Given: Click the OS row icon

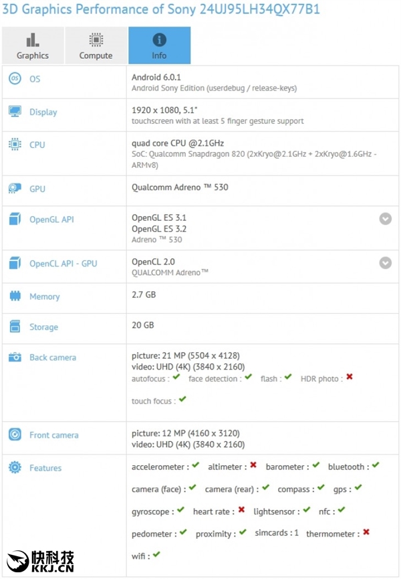Looking at the screenshot, I should 15,79.
